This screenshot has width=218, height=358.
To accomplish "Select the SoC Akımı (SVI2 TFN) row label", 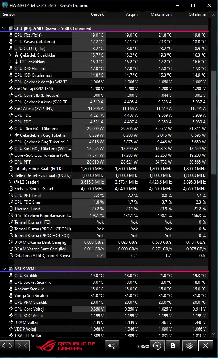I will pyautogui.click(x=34, y=108).
